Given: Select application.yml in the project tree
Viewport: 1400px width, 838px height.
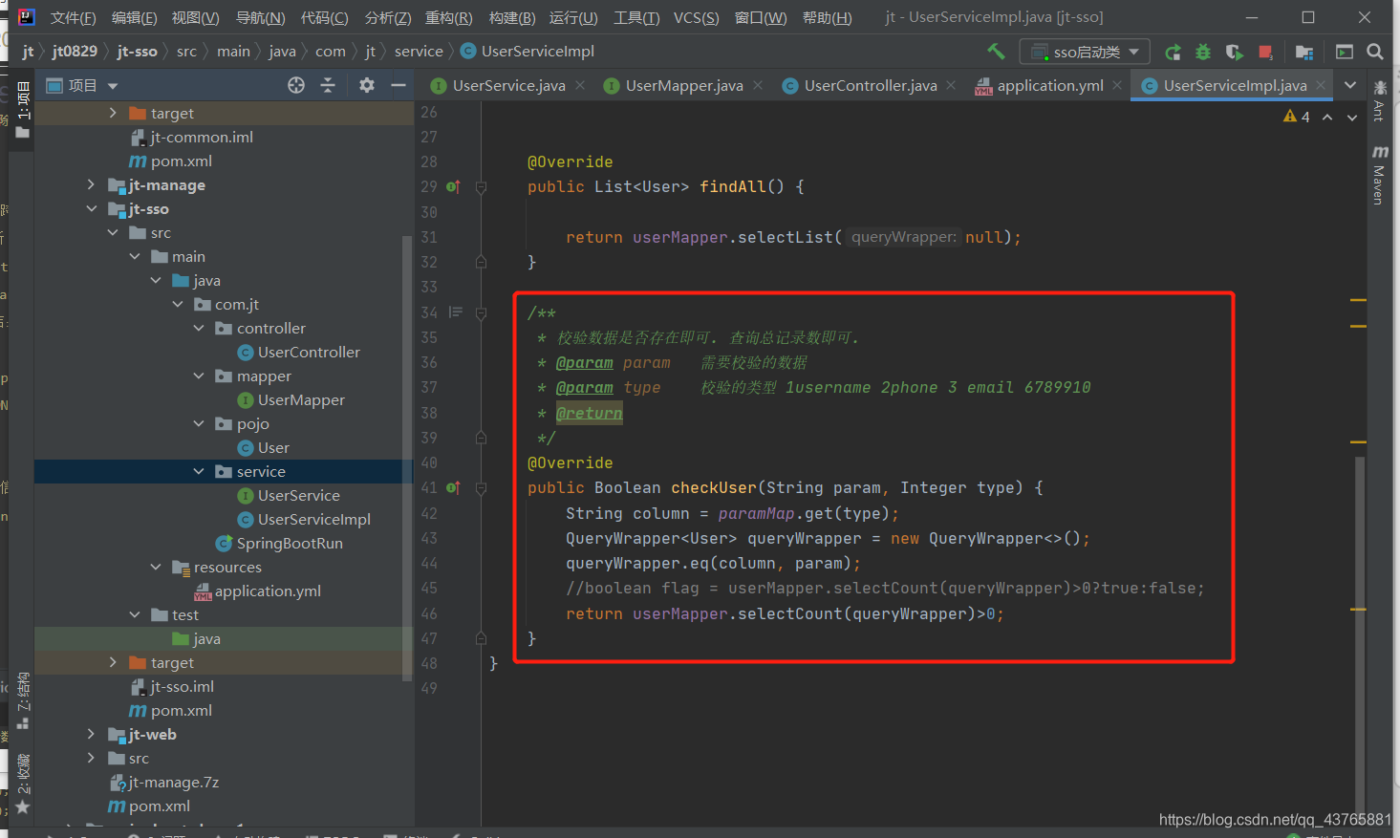Looking at the screenshot, I should point(268,591).
